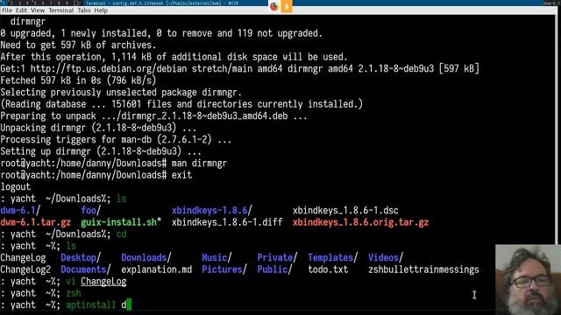Click the Documents/ directory name

click(86, 269)
